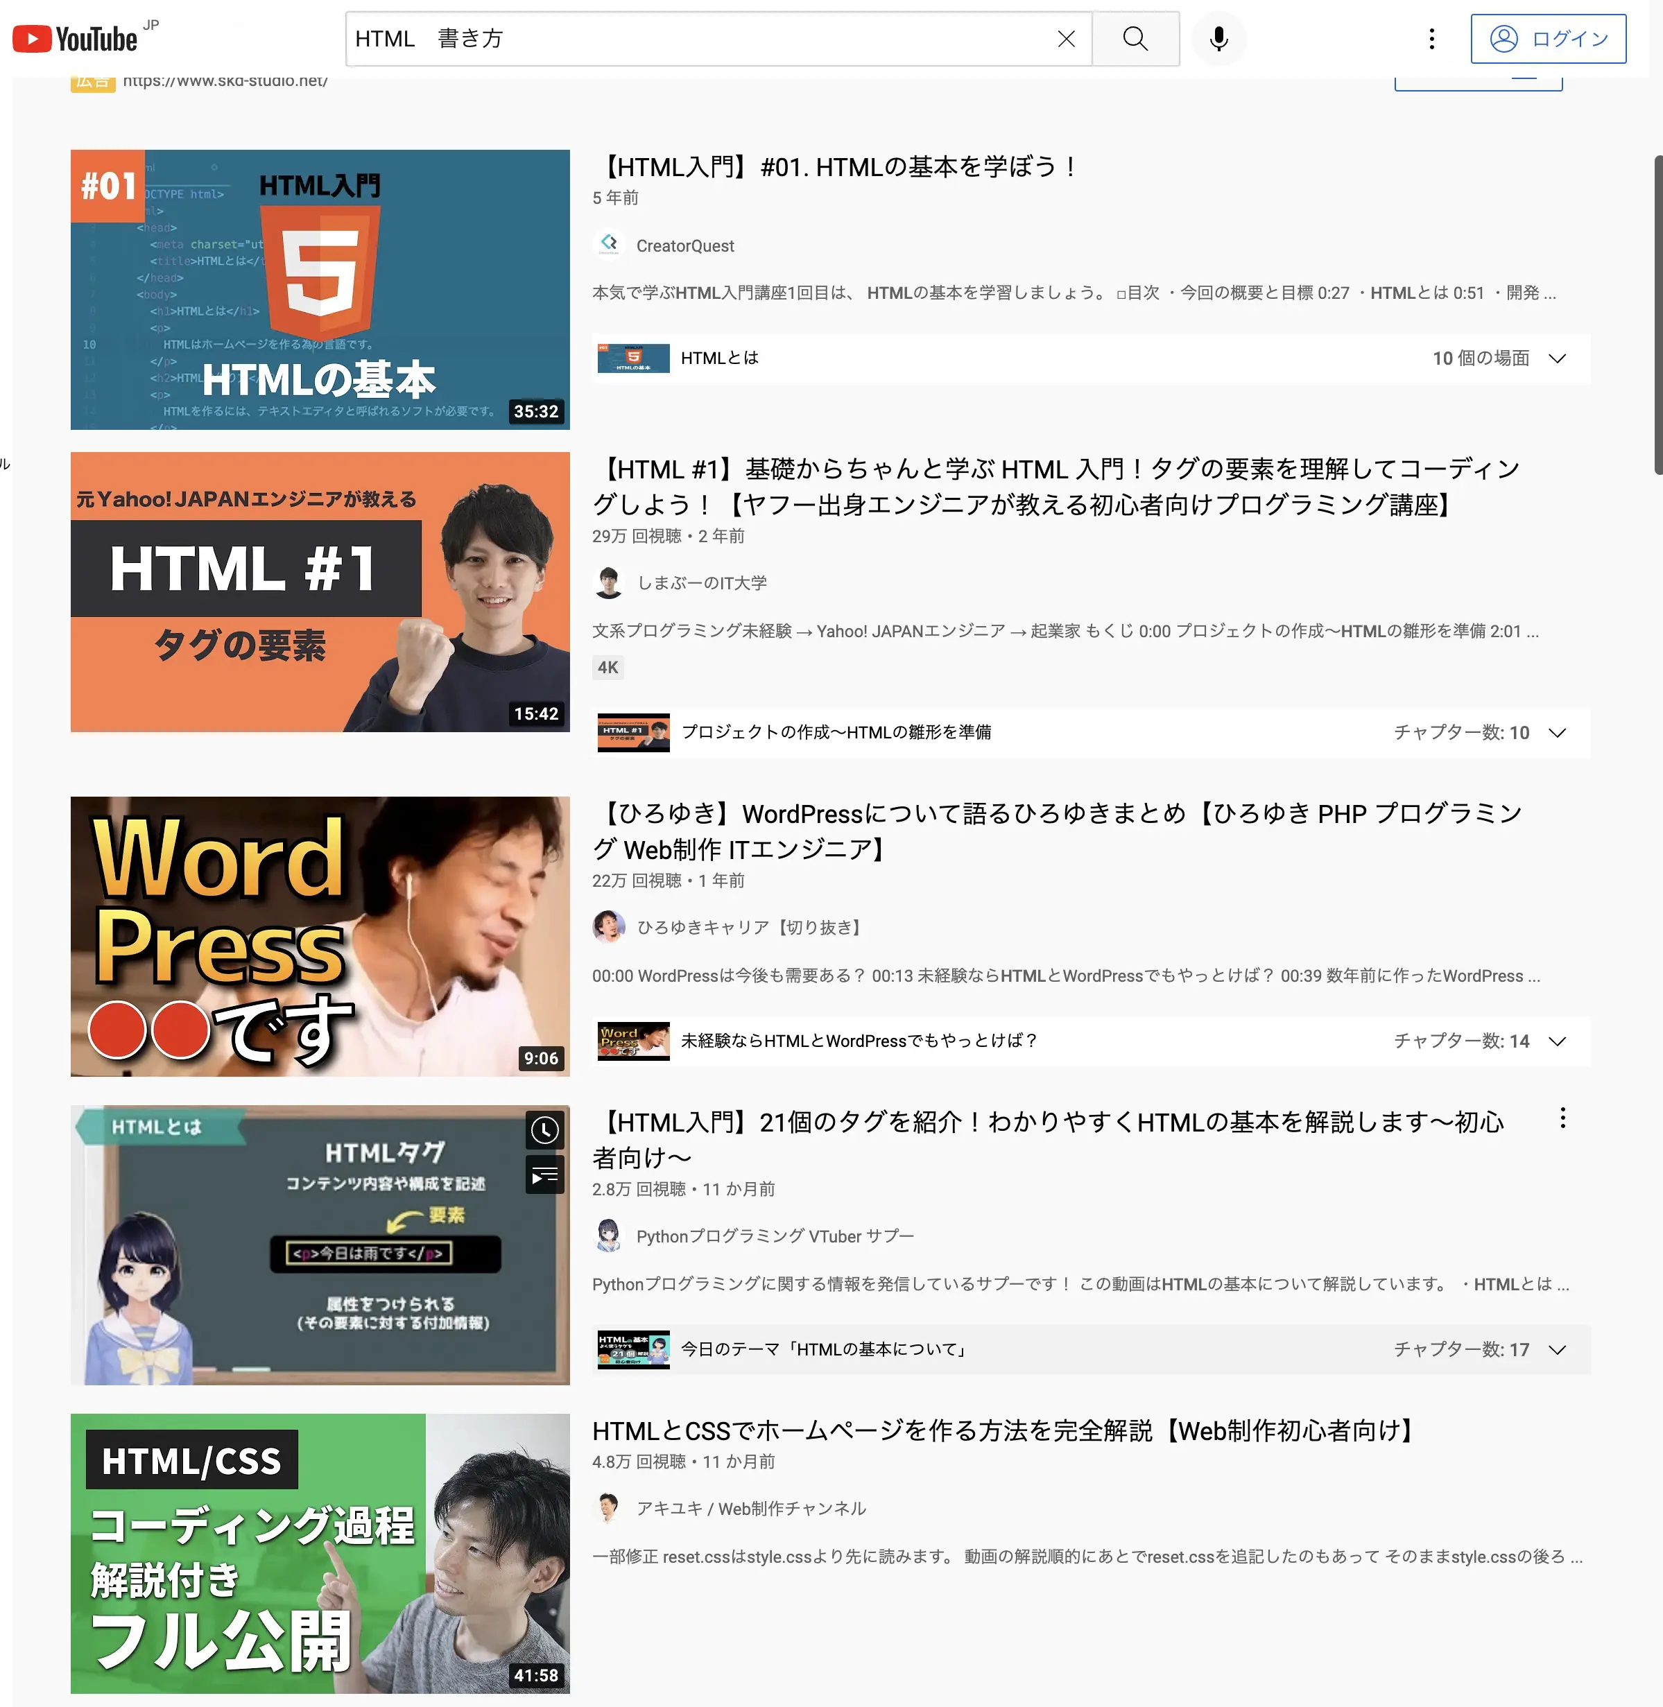Activate voice search microphone icon

(x=1218, y=38)
